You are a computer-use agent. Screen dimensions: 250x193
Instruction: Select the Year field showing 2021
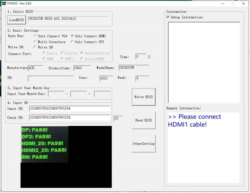coord(105,78)
